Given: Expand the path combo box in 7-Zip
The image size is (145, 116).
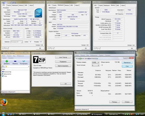Looking at the screenshot, I should (29, 67).
